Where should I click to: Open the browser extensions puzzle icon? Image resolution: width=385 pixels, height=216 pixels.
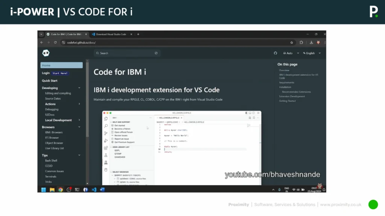(x=301, y=42)
